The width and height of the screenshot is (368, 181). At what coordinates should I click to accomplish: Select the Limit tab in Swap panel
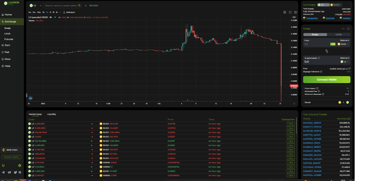[339, 34]
